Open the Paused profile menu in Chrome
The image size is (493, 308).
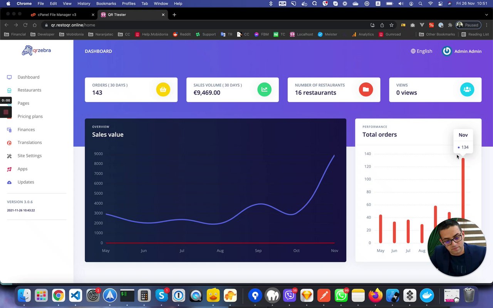tap(468, 25)
